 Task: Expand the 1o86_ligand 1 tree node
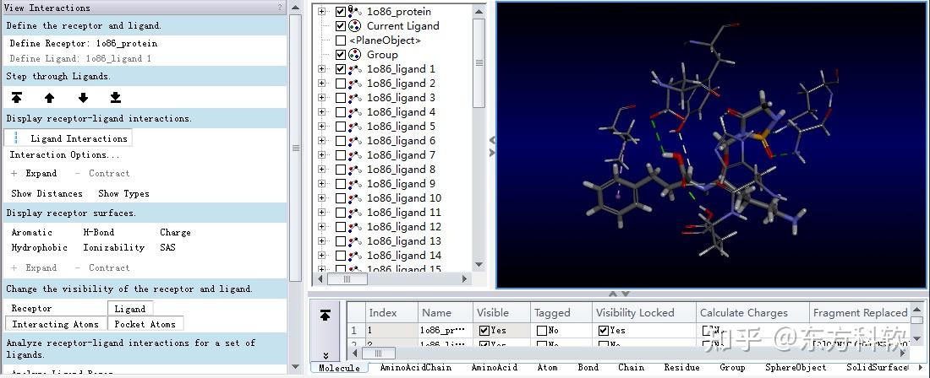321,69
